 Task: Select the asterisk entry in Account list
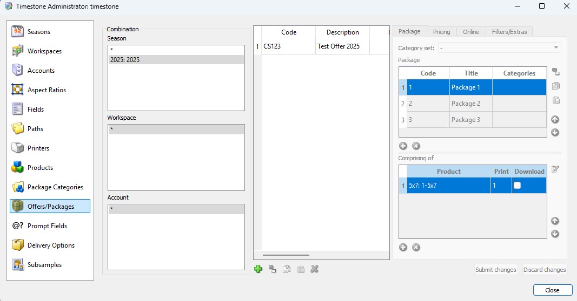click(x=176, y=209)
